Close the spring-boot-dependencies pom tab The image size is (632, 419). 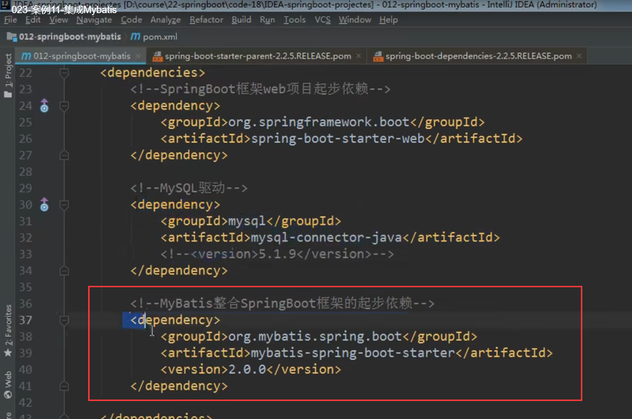tap(579, 56)
